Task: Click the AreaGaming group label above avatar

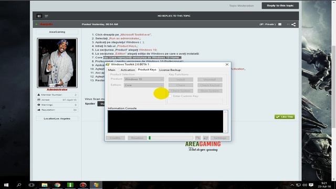Action: (x=57, y=32)
